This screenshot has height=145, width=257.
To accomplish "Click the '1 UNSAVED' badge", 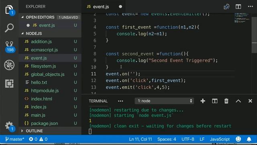I will tap(69, 17).
